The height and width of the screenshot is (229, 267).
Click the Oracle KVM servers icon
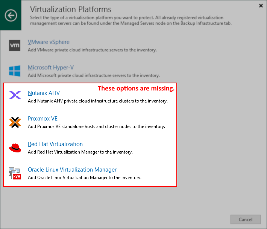(15, 173)
